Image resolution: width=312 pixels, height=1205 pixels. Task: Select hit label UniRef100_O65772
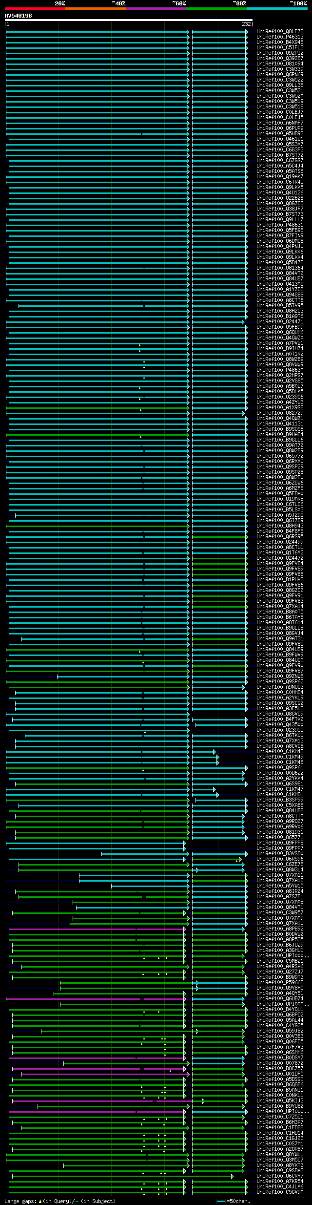pyautogui.click(x=280, y=456)
